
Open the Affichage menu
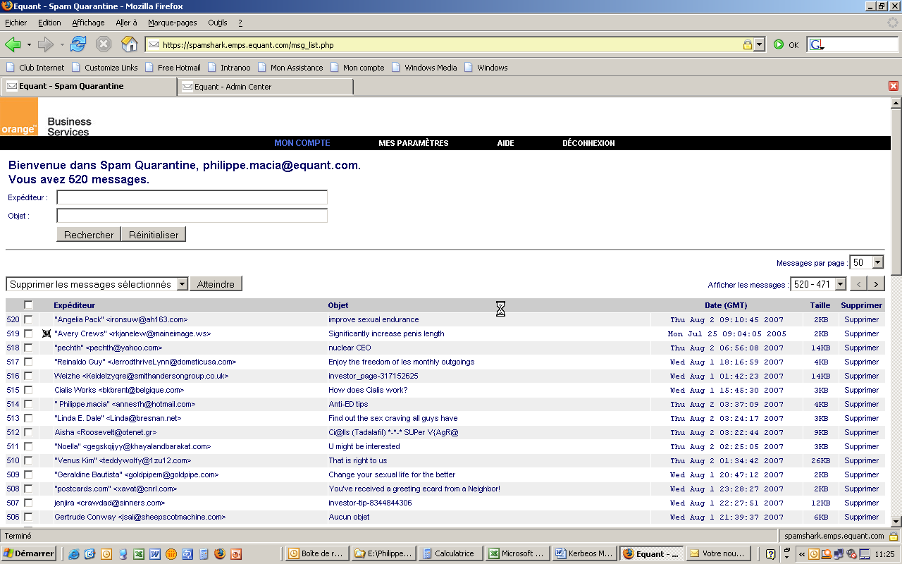click(x=88, y=23)
